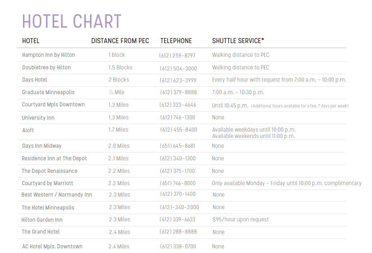The width and height of the screenshot is (372, 253).
Task: Click Hampton Inn's Walking distance to PEC text
Action: [241, 55]
